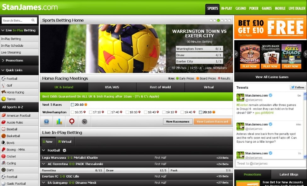
Task: Click the Cycling icon
Action: pos(3,163)
